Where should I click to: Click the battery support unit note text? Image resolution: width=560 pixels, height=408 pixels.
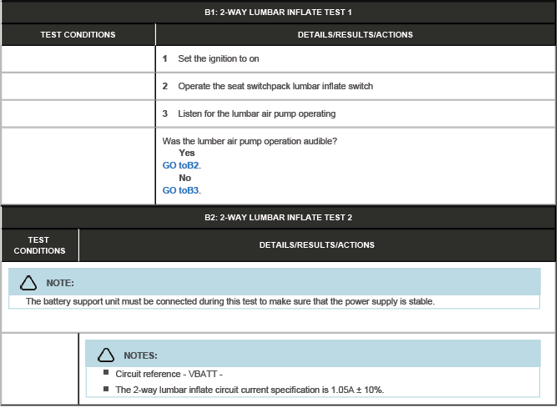[x=230, y=301]
